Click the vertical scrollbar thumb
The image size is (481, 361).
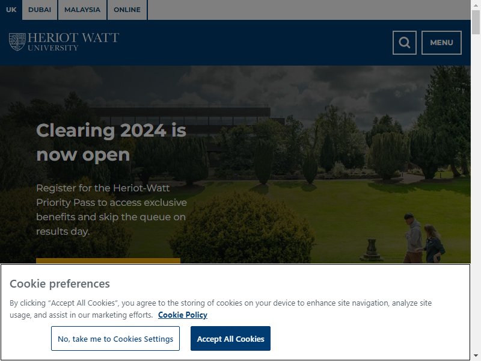click(x=476, y=22)
